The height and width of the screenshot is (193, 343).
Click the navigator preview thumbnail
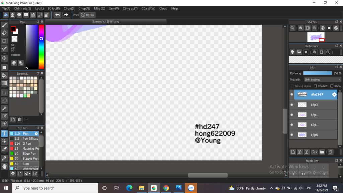coord(316,37)
